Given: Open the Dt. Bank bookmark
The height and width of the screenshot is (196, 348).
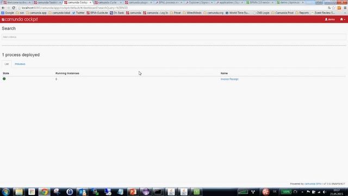Looking at the screenshot, I should (117, 13).
